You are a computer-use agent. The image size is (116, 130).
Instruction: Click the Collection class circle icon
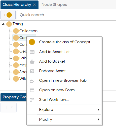[x=16, y=31]
